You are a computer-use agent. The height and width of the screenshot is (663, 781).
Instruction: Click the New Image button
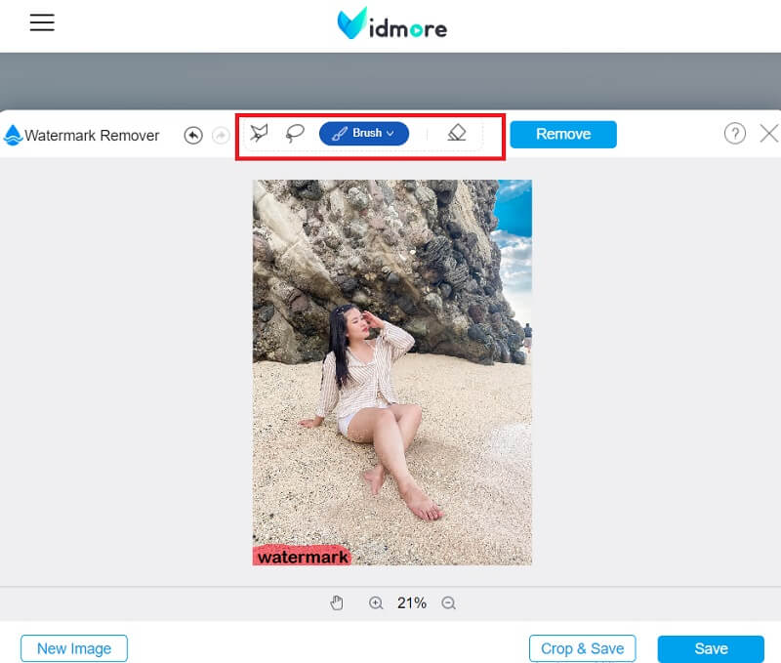[x=74, y=648]
